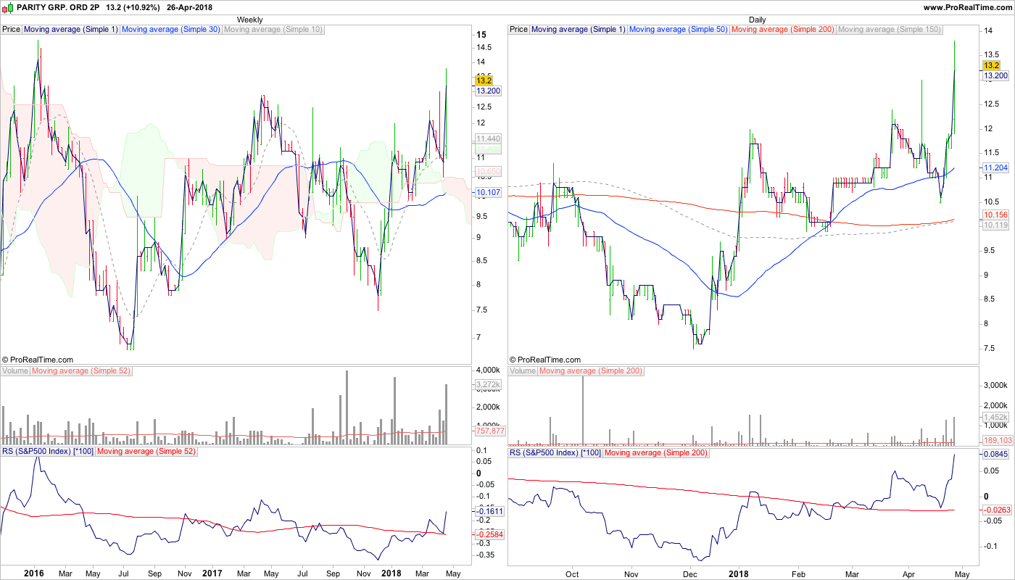The image size is (1015, 580).
Task: Click Dec on Daily time axis
Action: 689,573
